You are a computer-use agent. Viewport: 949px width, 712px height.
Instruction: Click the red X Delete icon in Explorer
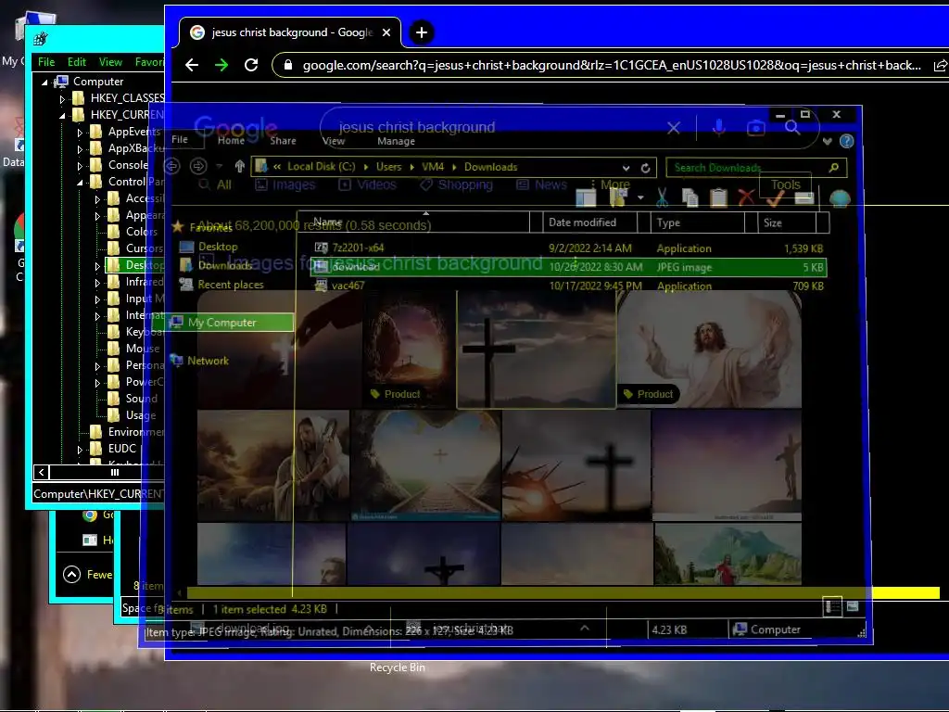(746, 197)
